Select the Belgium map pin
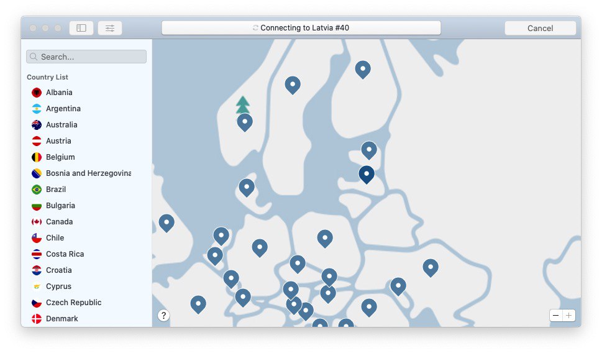This screenshot has width=602, height=353. (x=215, y=256)
